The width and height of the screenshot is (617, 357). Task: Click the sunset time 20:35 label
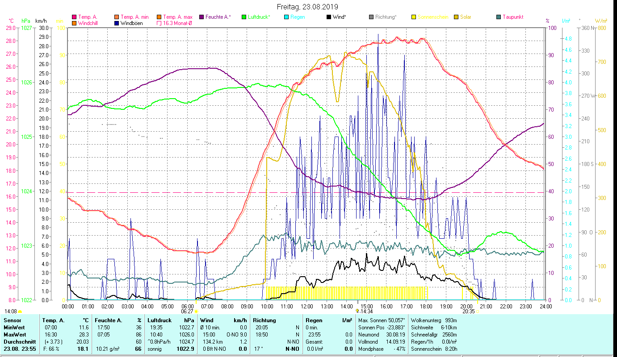click(469, 311)
